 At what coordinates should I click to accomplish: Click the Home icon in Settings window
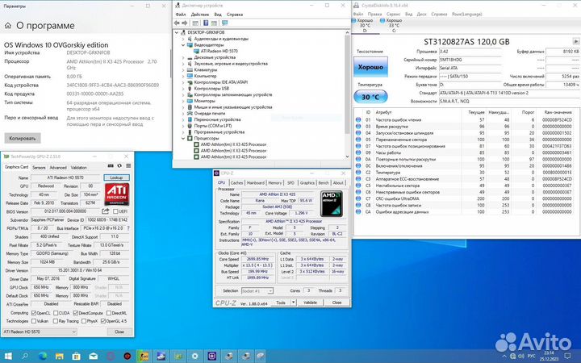8,26
